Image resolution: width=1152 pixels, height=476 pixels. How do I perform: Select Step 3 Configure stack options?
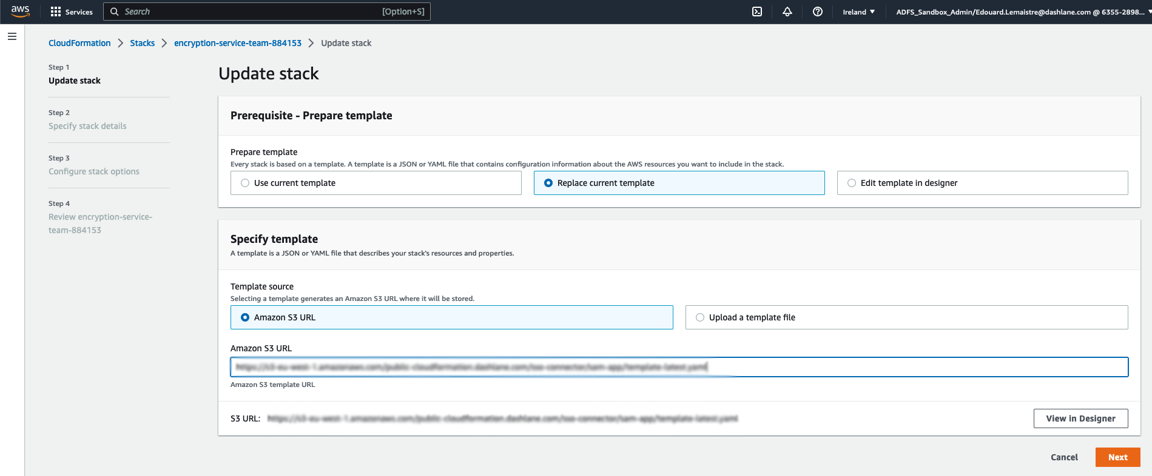[x=94, y=171]
